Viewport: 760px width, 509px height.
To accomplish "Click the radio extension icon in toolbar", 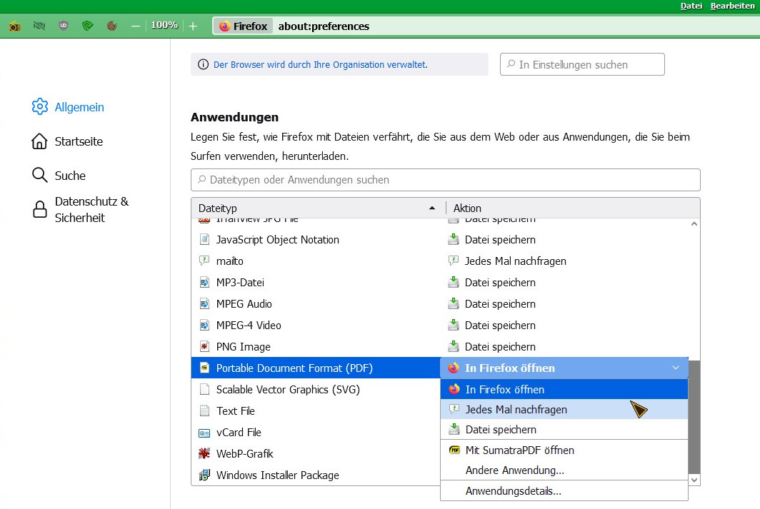I will pos(14,26).
